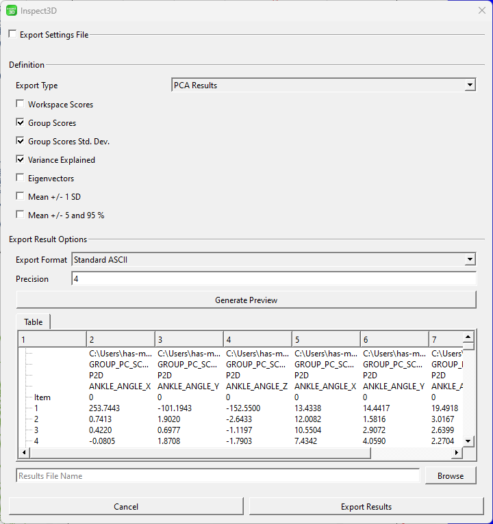The image size is (493, 524).
Task: Enable the Export Settings File checkbox
Action: click(12, 34)
